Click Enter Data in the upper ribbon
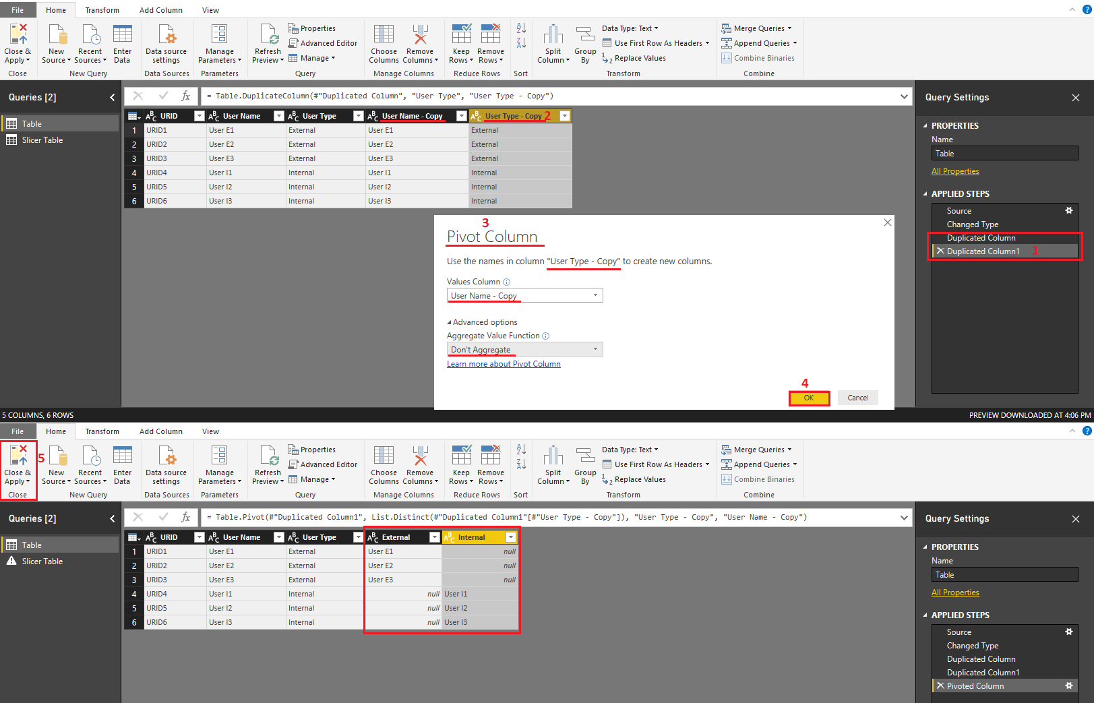This screenshot has width=1094, height=703. coord(122,43)
